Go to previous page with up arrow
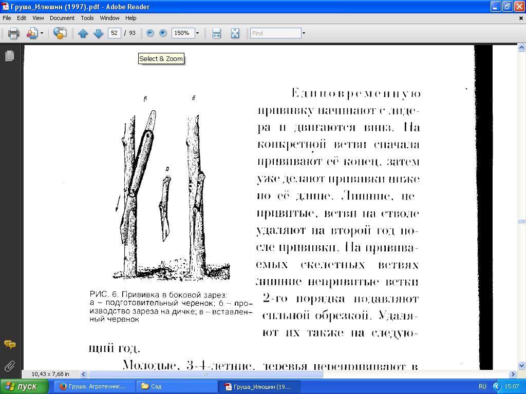 [83, 33]
